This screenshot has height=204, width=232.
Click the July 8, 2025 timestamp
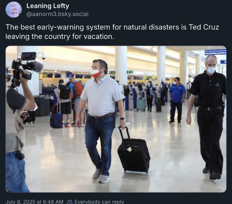tap(34, 202)
